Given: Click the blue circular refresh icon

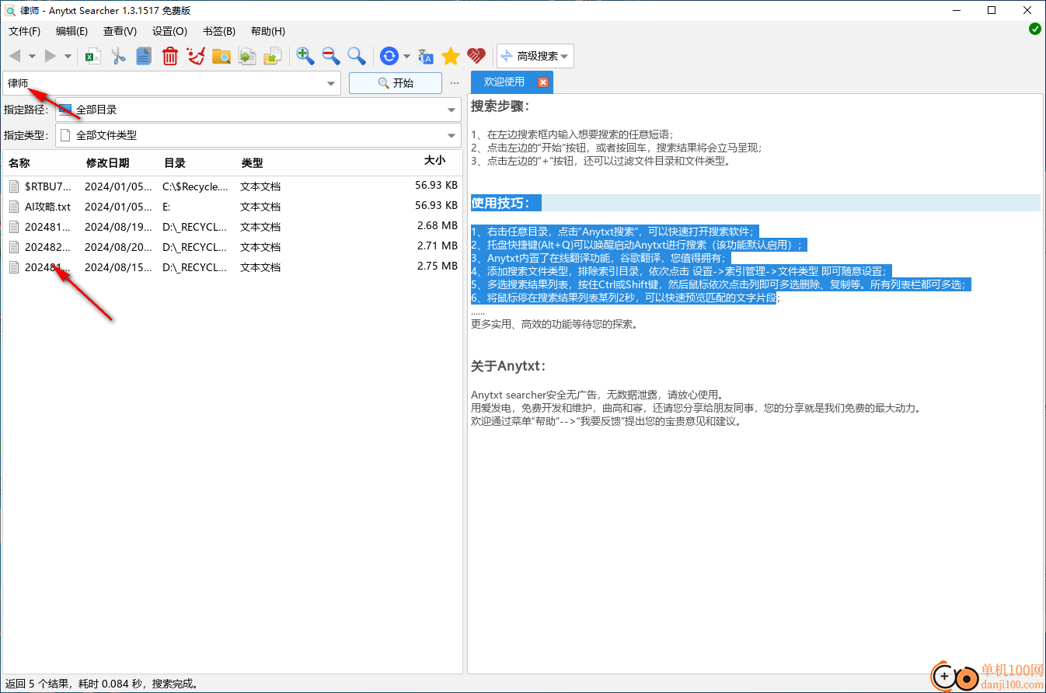Looking at the screenshot, I should tap(389, 56).
